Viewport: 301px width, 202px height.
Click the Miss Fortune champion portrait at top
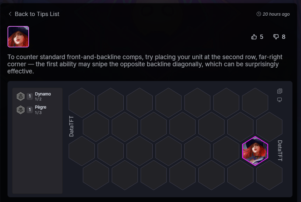(18, 37)
